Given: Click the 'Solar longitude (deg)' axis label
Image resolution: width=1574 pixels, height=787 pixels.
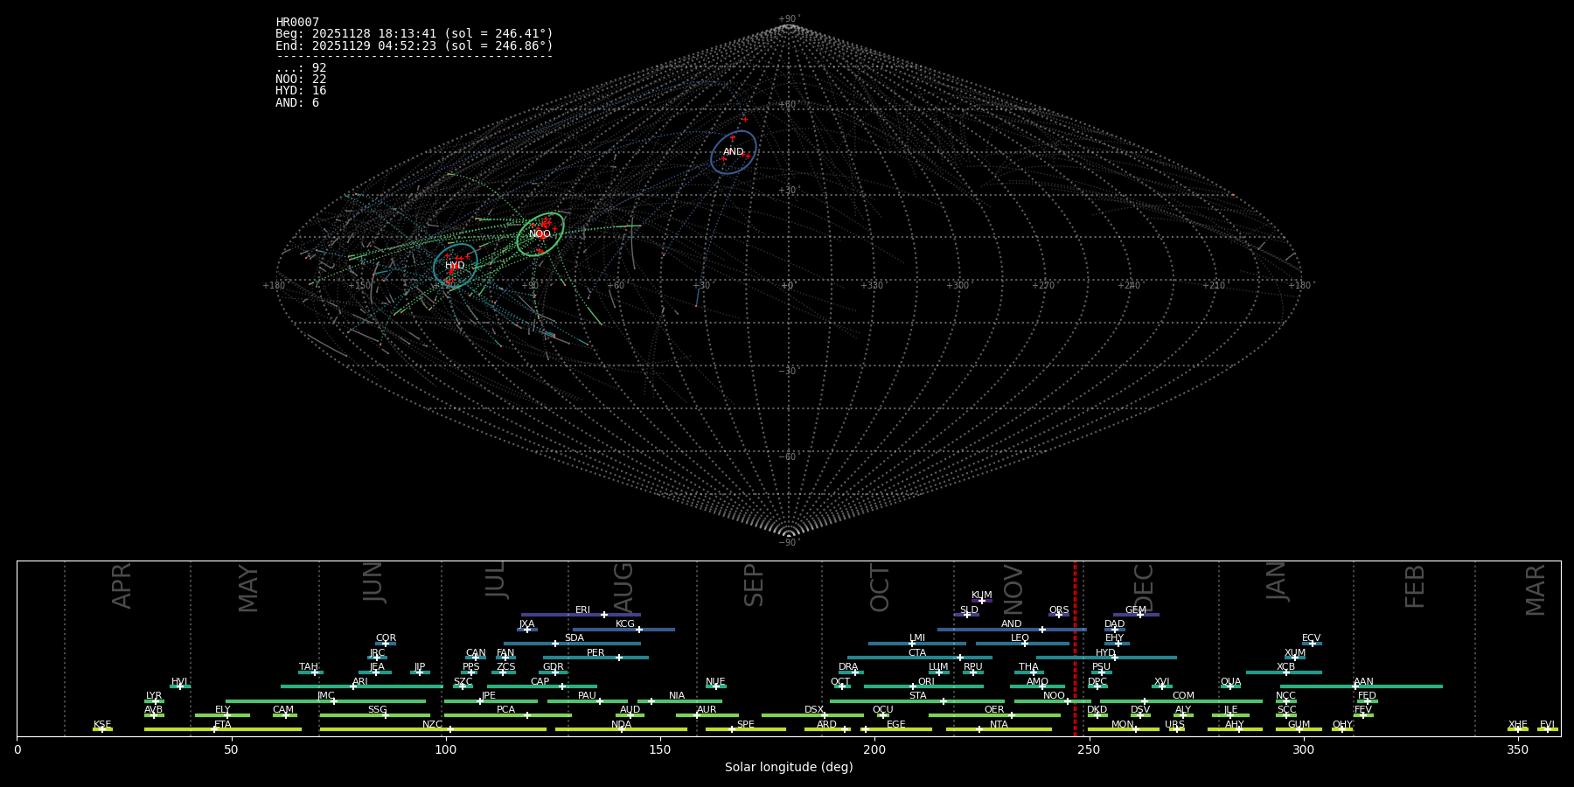Looking at the screenshot, I should [789, 768].
